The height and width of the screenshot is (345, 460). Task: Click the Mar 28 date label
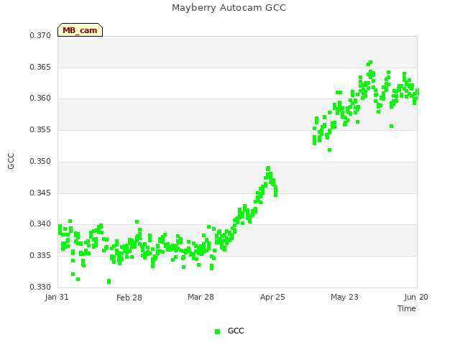(201, 297)
